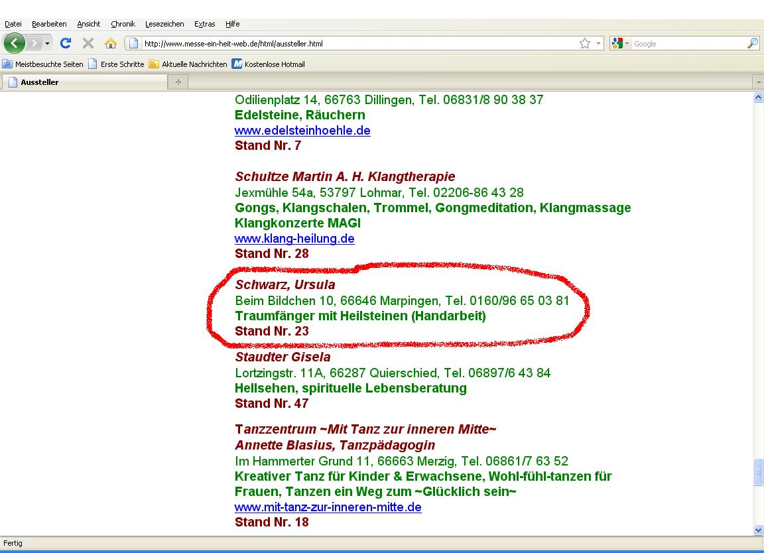Viewport: 764px width, 553px height.
Task: Open the Chronik menu
Action: [x=123, y=24]
